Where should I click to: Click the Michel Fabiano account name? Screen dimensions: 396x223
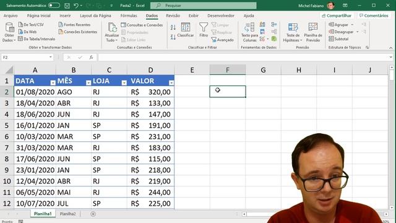[x=311, y=6]
